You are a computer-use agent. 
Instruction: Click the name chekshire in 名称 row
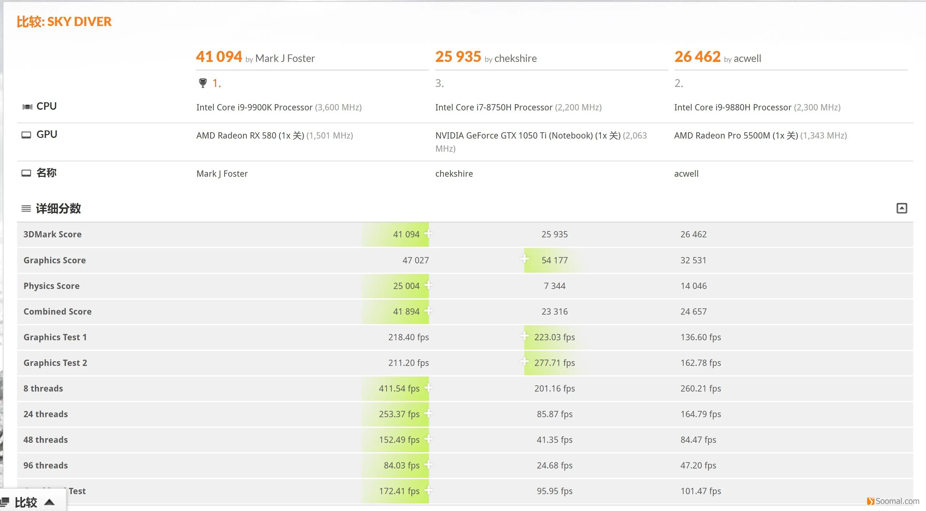(x=454, y=174)
